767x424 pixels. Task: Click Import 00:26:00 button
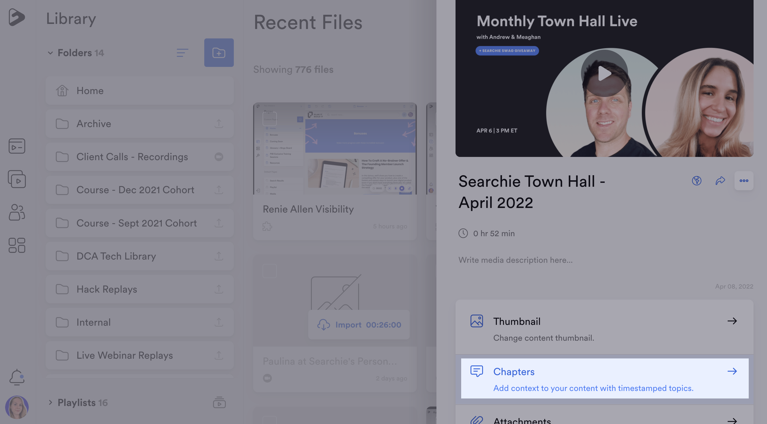click(x=359, y=325)
